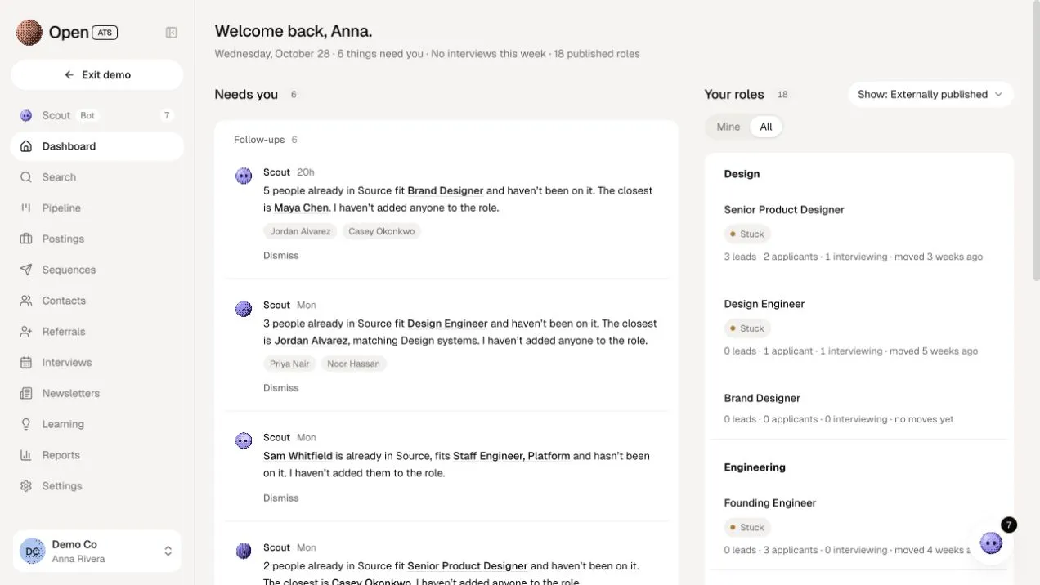Collapse the sidebar with the panel icon
Viewport: 1040px width, 585px height.
pyautogui.click(x=172, y=33)
